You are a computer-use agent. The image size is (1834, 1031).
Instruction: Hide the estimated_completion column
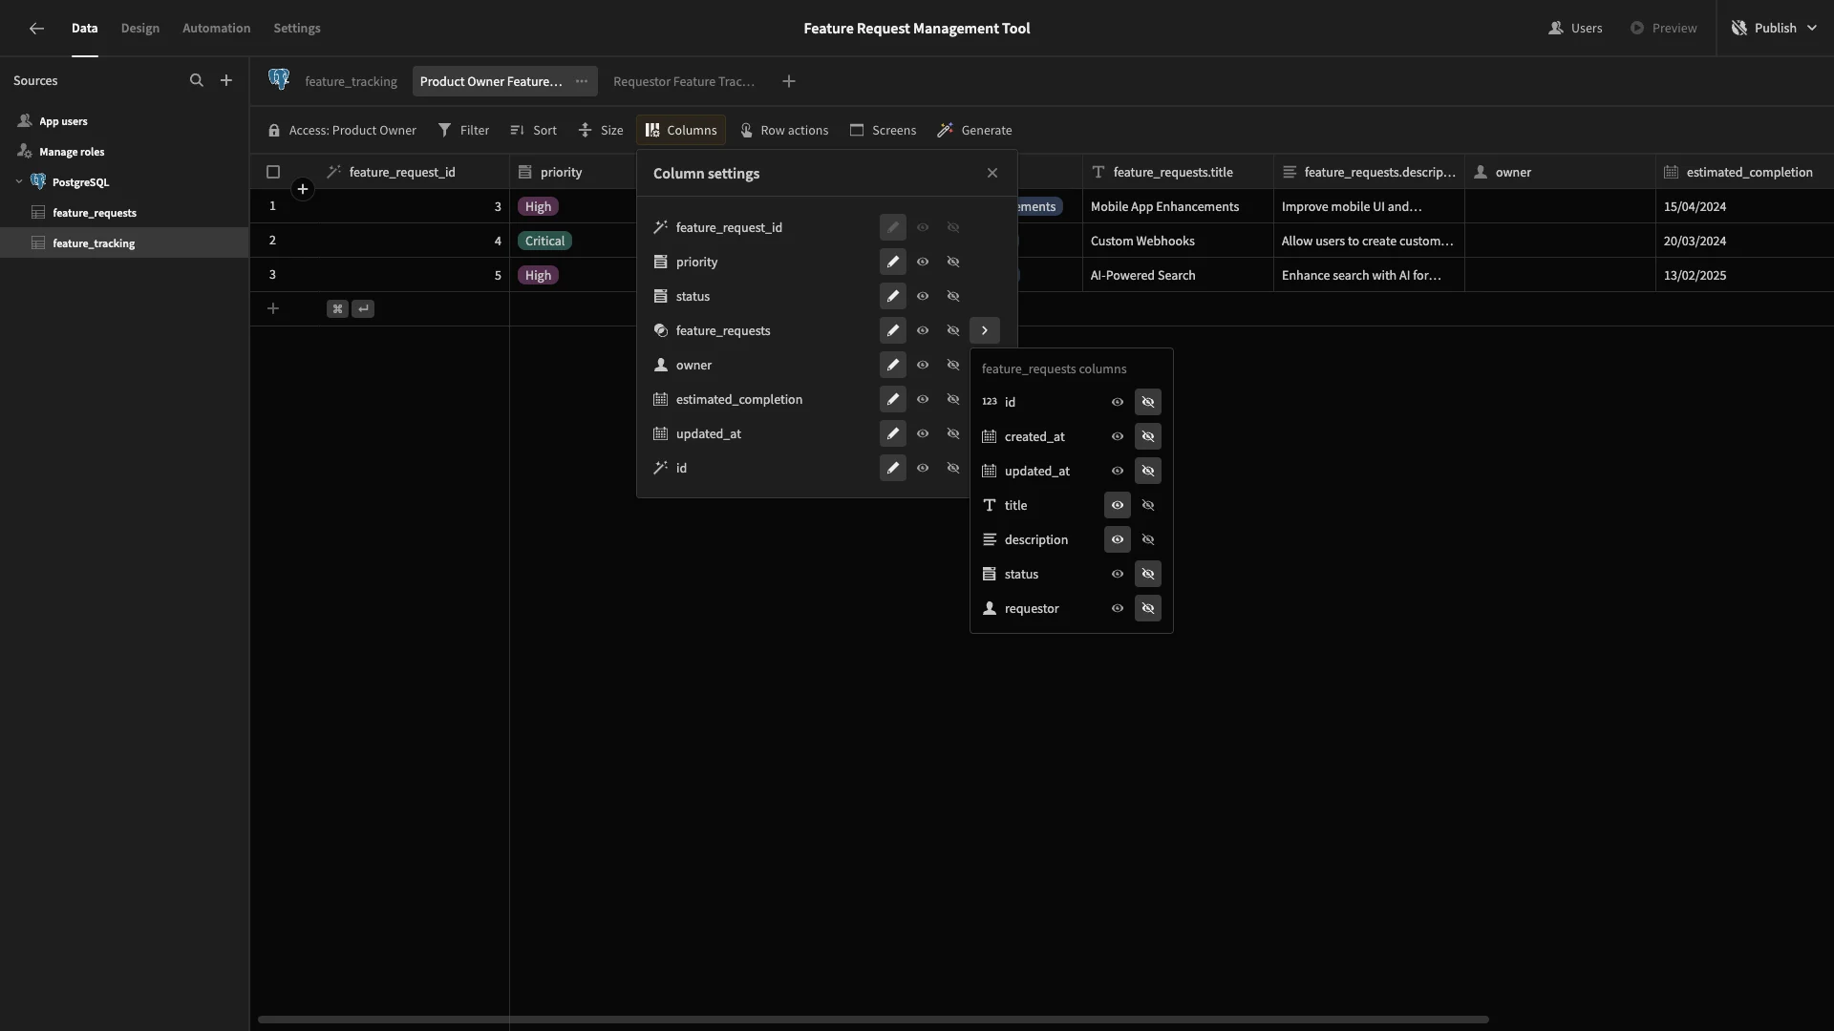(x=953, y=399)
